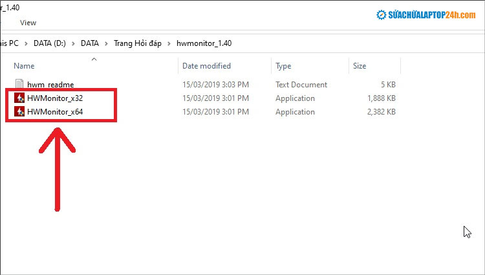
Task: Open the View ribbon tab
Action: (x=28, y=23)
